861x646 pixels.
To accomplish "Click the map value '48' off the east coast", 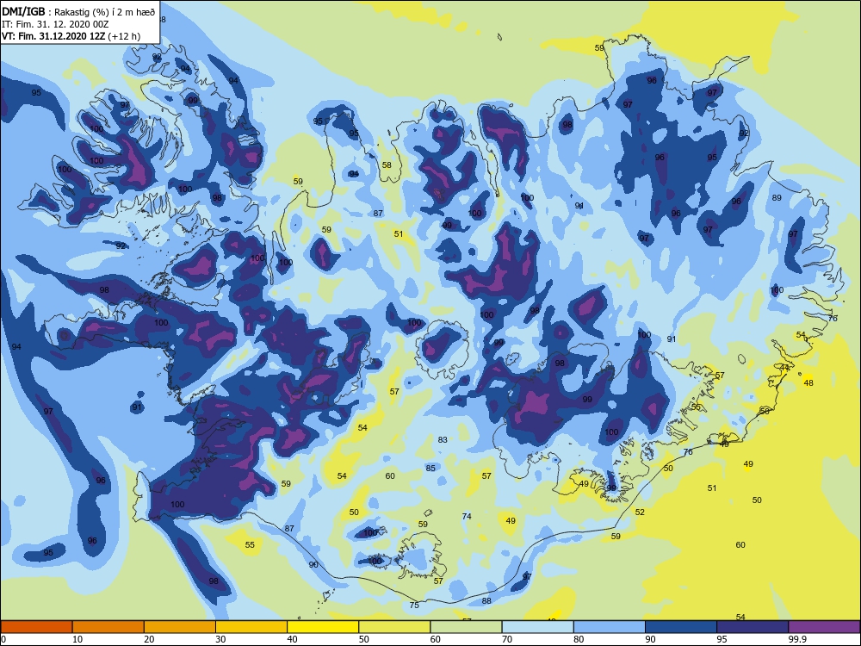I will point(808,383).
